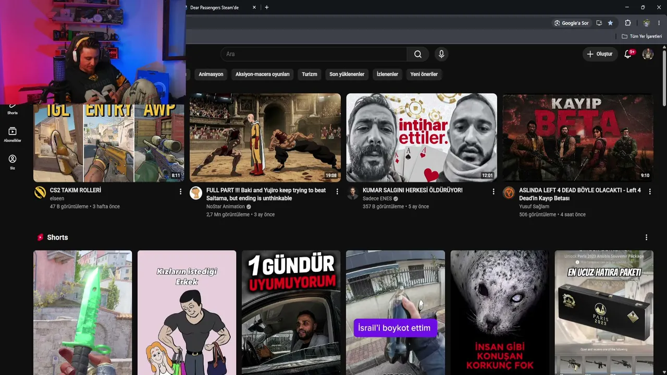Start voice search with the microphone icon
667x375 pixels.
[x=441, y=54]
